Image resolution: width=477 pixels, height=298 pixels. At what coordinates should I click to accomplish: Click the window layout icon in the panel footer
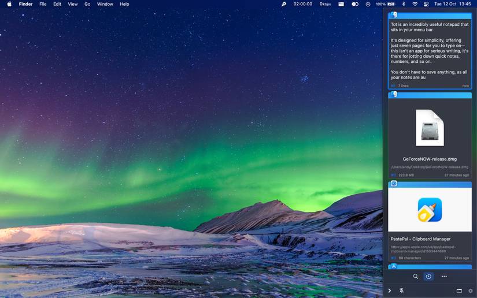tap(459, 290)
